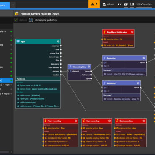This screenshot has height=155, width=155.
Task: Click lightning icon on middle Start recording node
Action: pos(84,121)
